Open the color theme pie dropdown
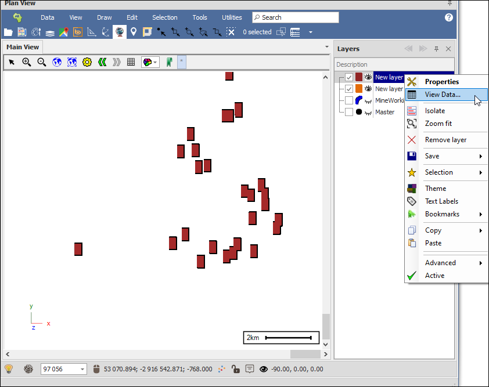The width and height of the screenshot is (489, 387). [x=150, y=62]
